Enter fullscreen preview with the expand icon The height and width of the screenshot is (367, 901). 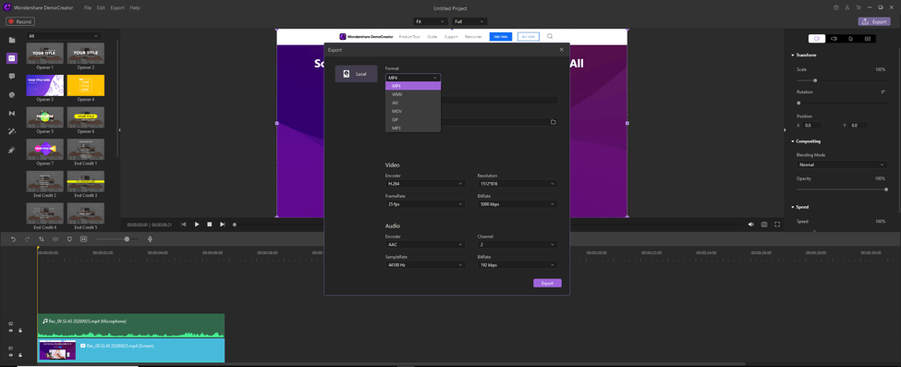point(777,225)
